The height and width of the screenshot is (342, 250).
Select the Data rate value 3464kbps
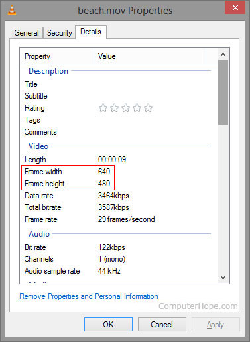[113, 196]
